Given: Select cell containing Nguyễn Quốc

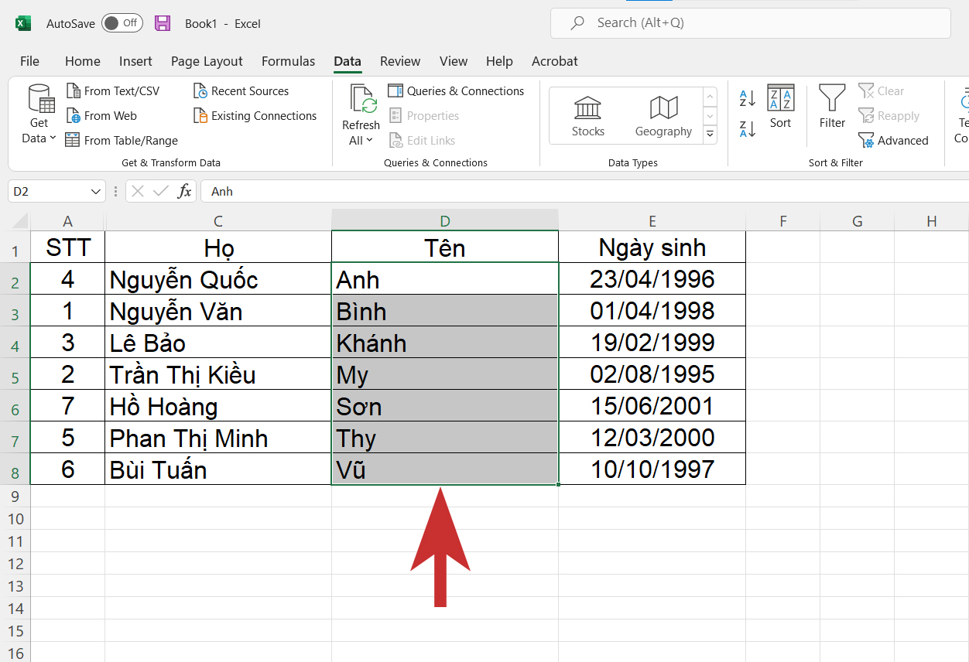Looking at the screenshot, I should click(218, 279).
